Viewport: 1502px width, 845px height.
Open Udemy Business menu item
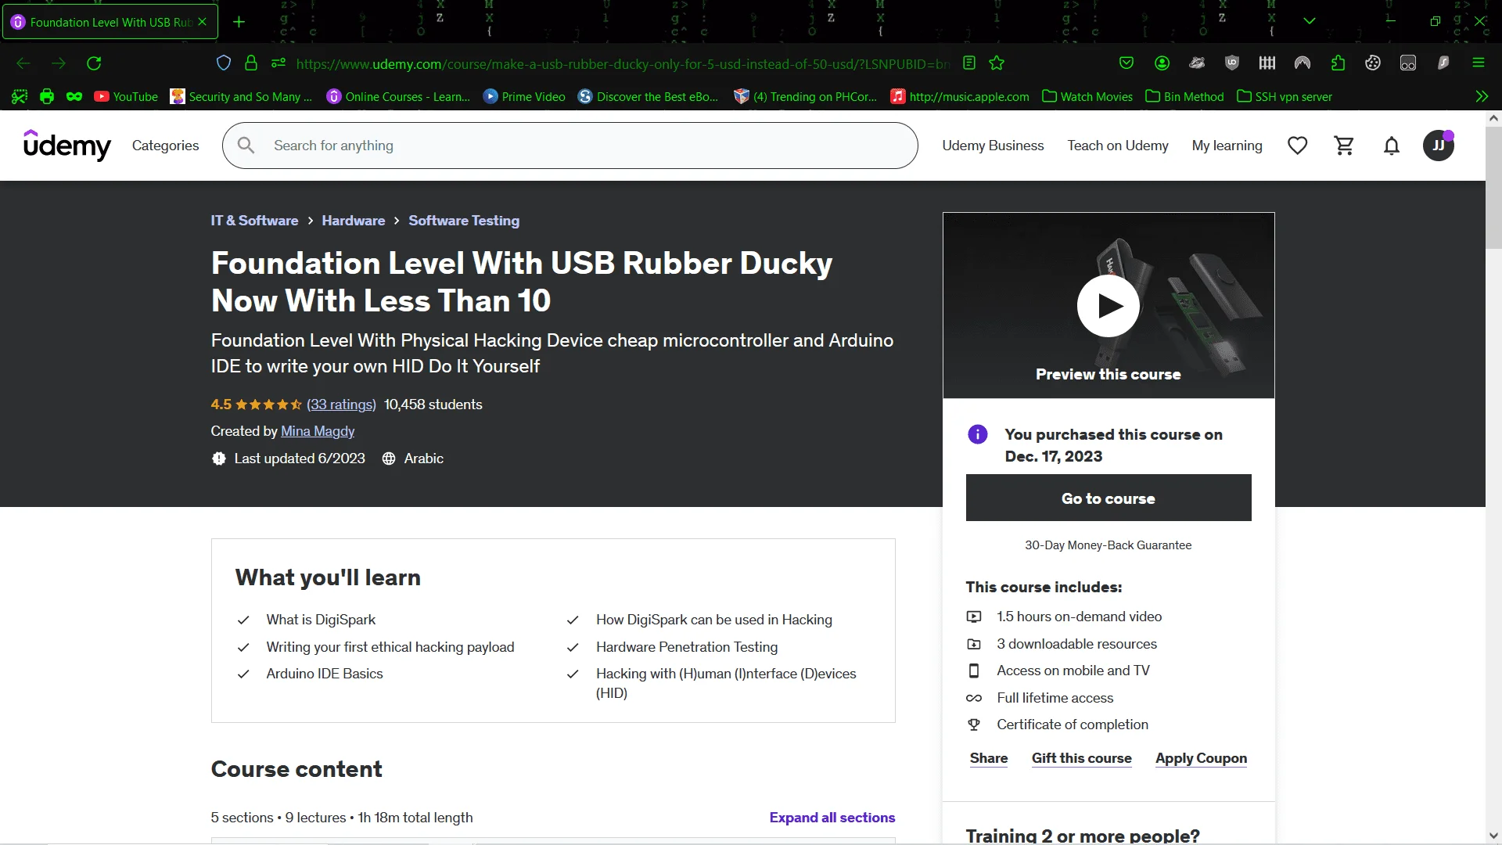[993, 146]
